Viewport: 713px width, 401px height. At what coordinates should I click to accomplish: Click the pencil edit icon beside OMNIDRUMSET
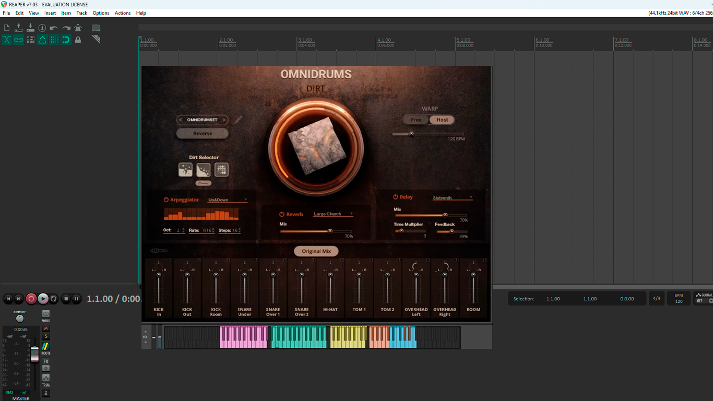tap(238, 120)
